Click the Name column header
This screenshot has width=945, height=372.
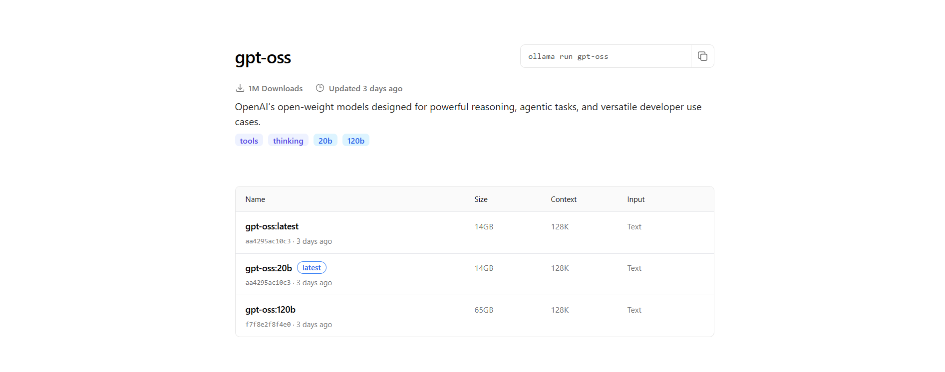click(255, 199)
